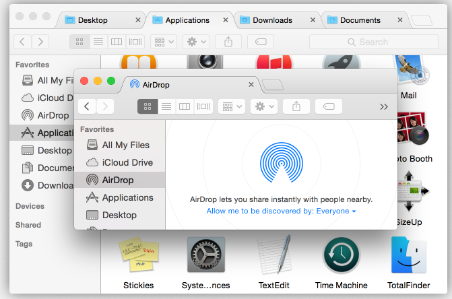Go forward in the Applications window
The image size is (452, 299).
click(x=40, y=42)
